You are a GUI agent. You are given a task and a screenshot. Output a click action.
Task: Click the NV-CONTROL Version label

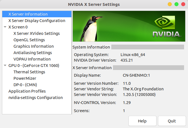point(95,103)
